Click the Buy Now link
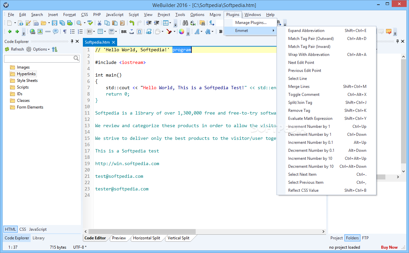This screenshot has width=409, height=253. tap(389, 247)
